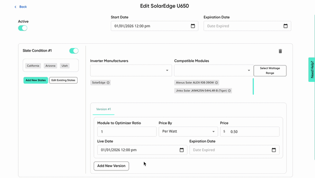Edit Module to Optimizer Ratio field
This screenshot has width=315, height=178.
[x=127, y=132]
